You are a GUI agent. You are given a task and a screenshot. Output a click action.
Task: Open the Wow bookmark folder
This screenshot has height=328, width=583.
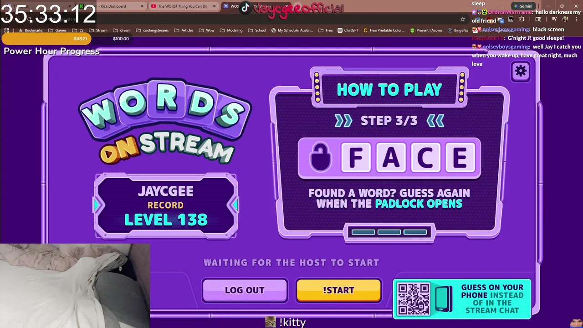pos(206,31)
